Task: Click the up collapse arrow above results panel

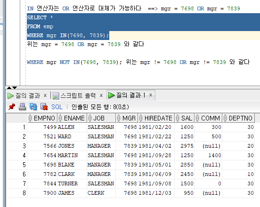Action: 9,88
